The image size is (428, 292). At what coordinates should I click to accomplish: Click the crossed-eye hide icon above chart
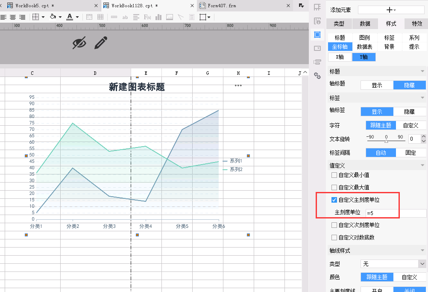point(79,43)
